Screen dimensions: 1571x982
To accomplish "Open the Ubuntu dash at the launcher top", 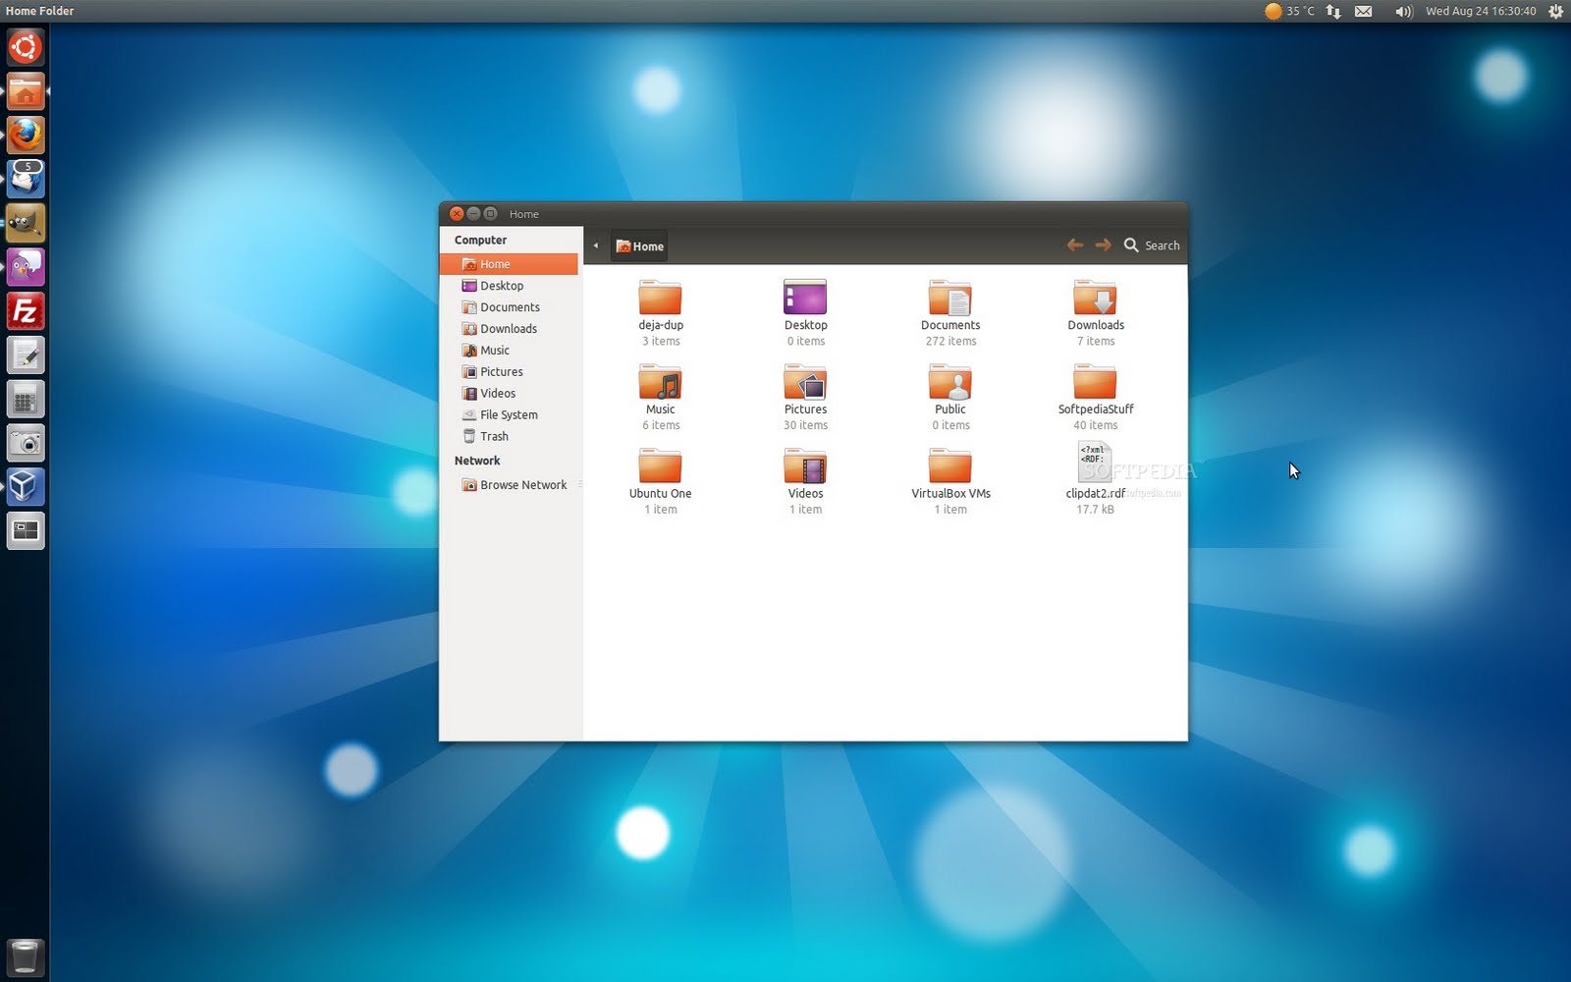I will (x=25, y=46).
